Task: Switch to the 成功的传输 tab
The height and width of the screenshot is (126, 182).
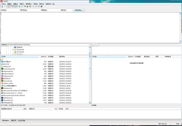Action: [x=22, y=120]
